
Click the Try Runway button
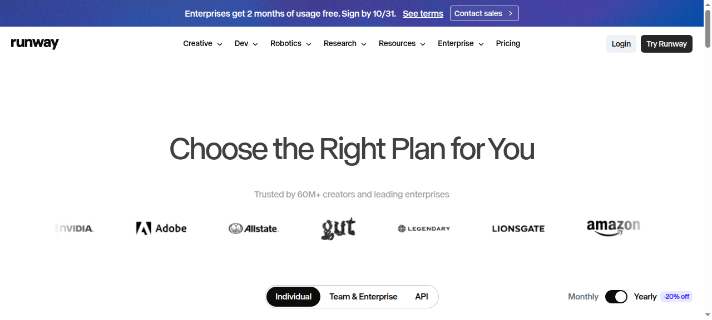pos(666,44)
